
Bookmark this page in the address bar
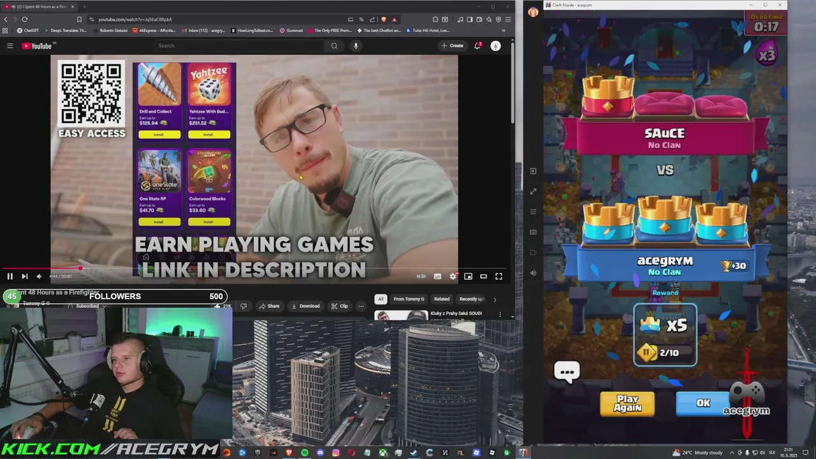[x=79, y=19]
